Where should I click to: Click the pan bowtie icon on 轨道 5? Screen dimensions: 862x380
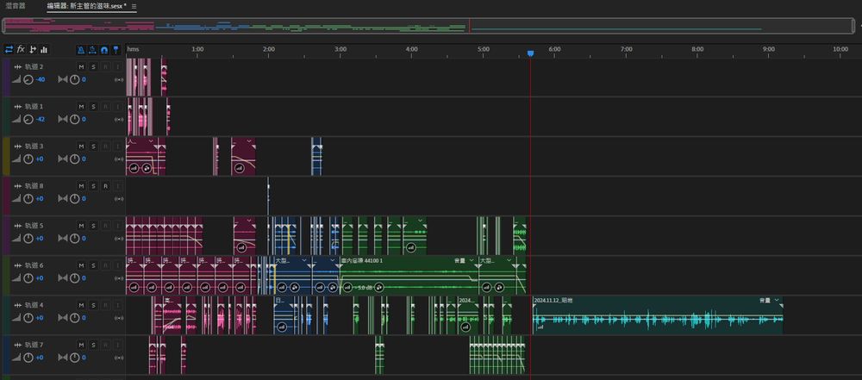click(63, 239)
